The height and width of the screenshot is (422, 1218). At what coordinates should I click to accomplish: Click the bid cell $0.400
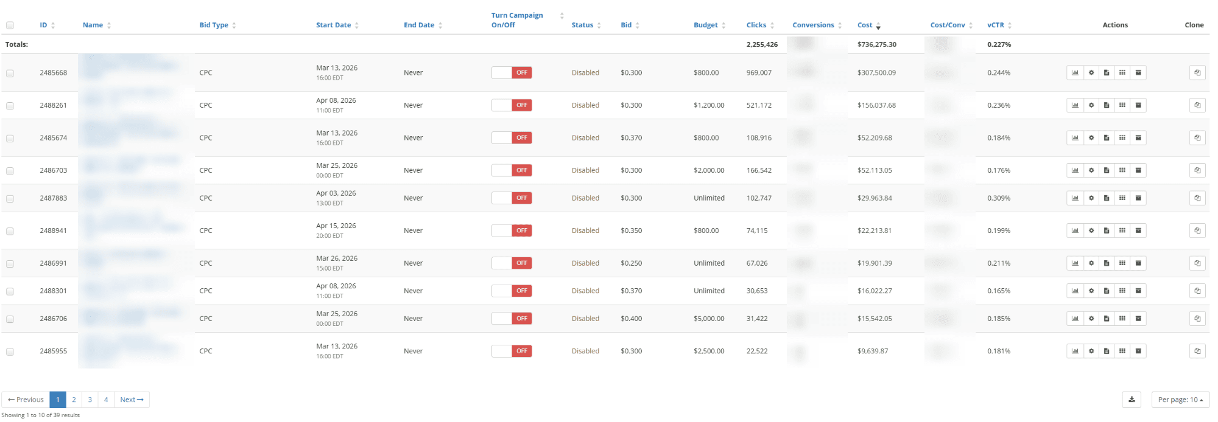click(632, 319)
